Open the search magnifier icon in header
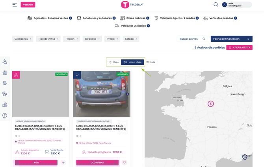The image size is (264, 167). coord(216,5)
